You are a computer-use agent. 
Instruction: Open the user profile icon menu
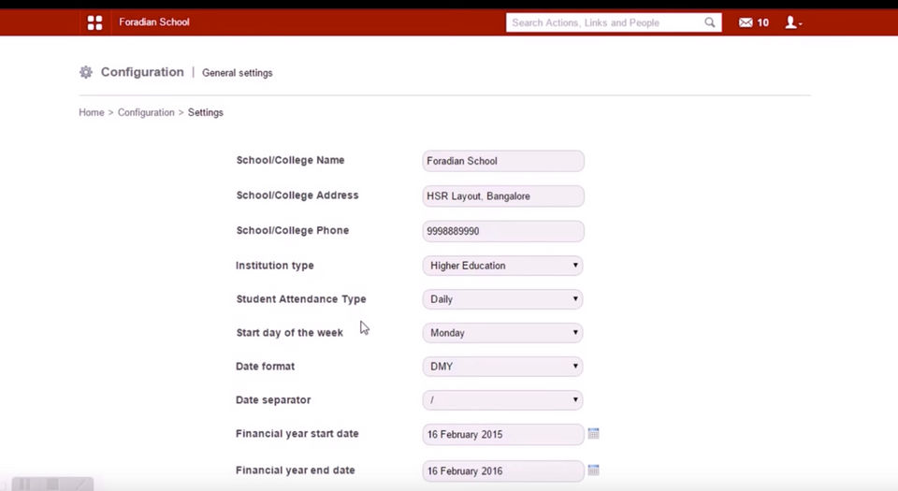click(792, 22)
